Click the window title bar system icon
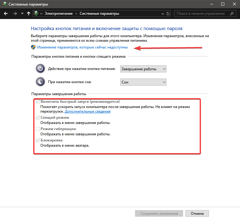The width and height of the screenshot is (240, 220). pyautogui.click(x=4, y=4)
